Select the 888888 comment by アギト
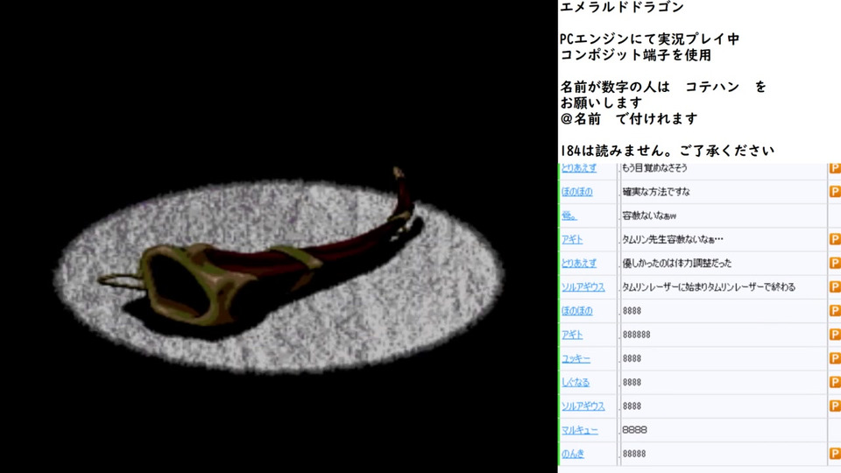The width and height of the screenshot is (841, 473). pyautogui.click(x=637, y=334)
